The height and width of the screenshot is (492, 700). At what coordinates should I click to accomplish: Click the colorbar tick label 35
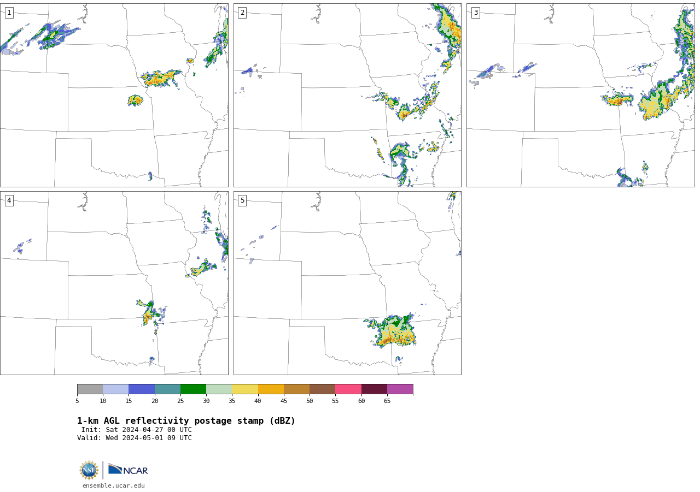coord(232,401)
